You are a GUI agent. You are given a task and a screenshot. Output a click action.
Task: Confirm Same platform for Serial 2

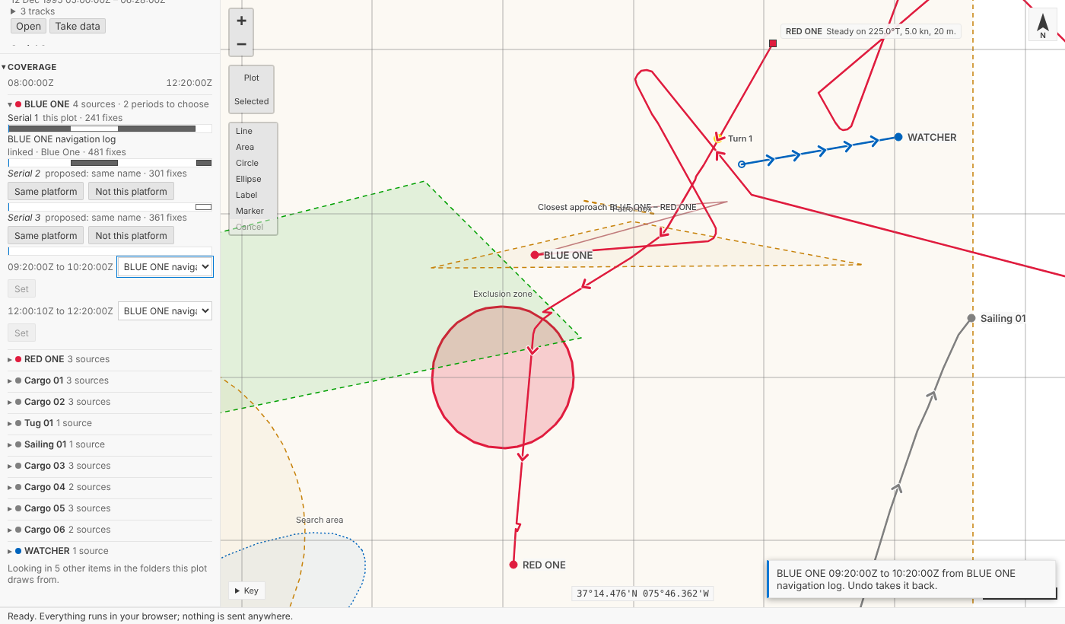[x=46, y=191]
